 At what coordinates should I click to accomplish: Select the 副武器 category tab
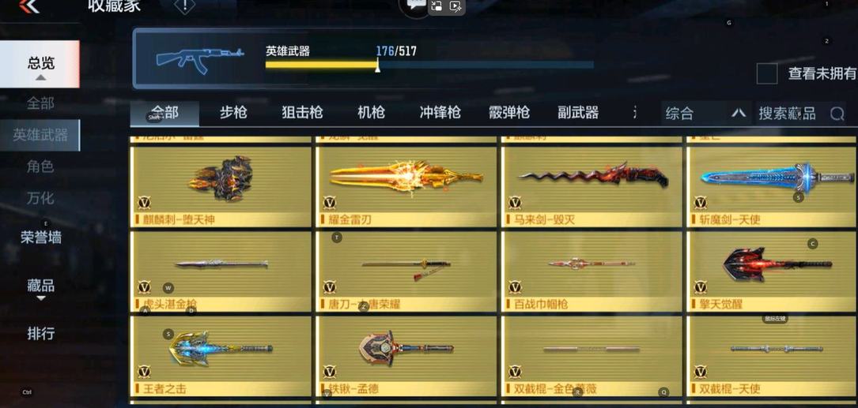pyautogui.click(x=578, y=113)
